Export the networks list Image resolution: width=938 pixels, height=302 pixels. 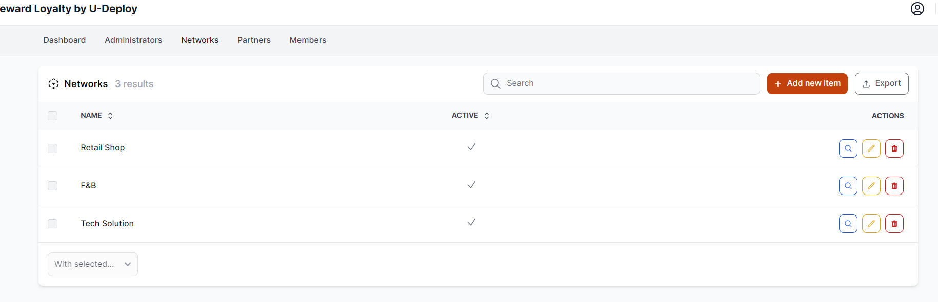point(881,83)
